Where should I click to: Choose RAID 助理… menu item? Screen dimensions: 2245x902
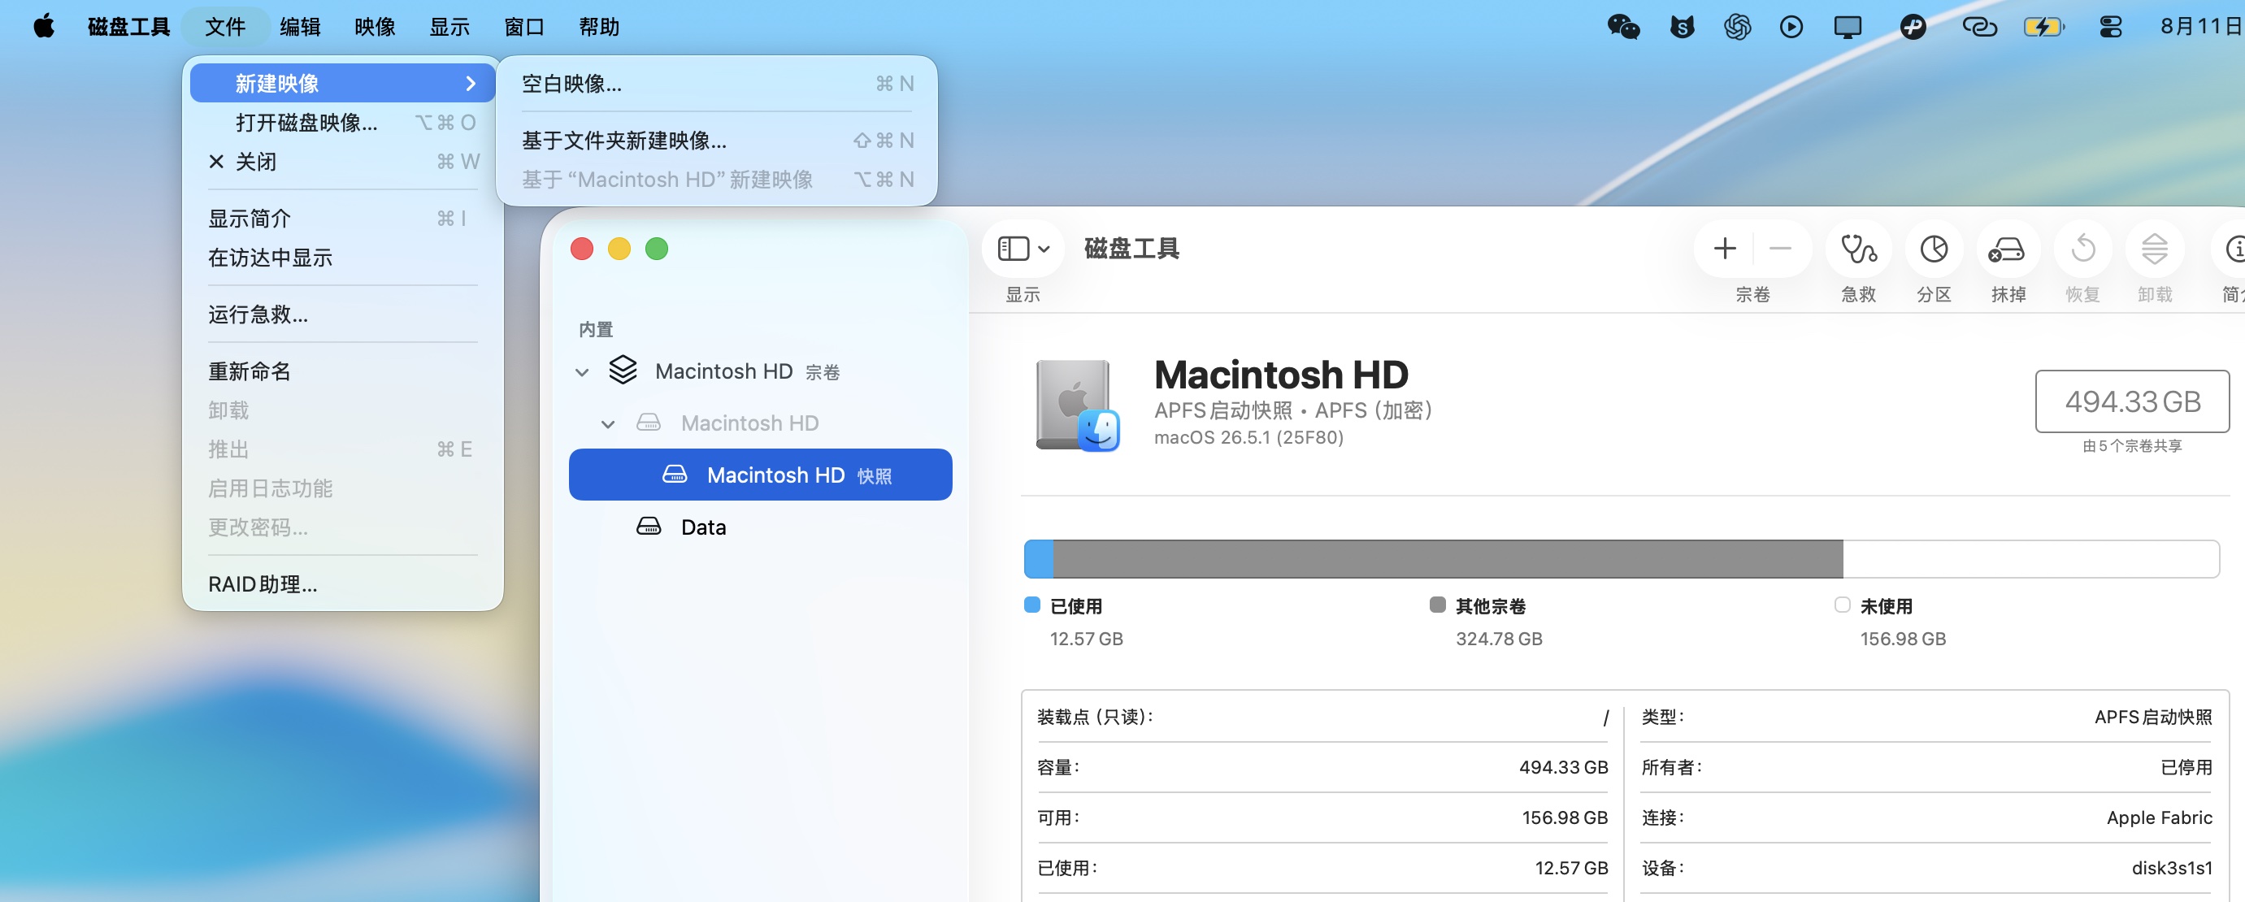(342, 585)
